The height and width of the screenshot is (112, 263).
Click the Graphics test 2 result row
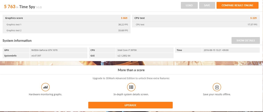(x=66, y=30)
